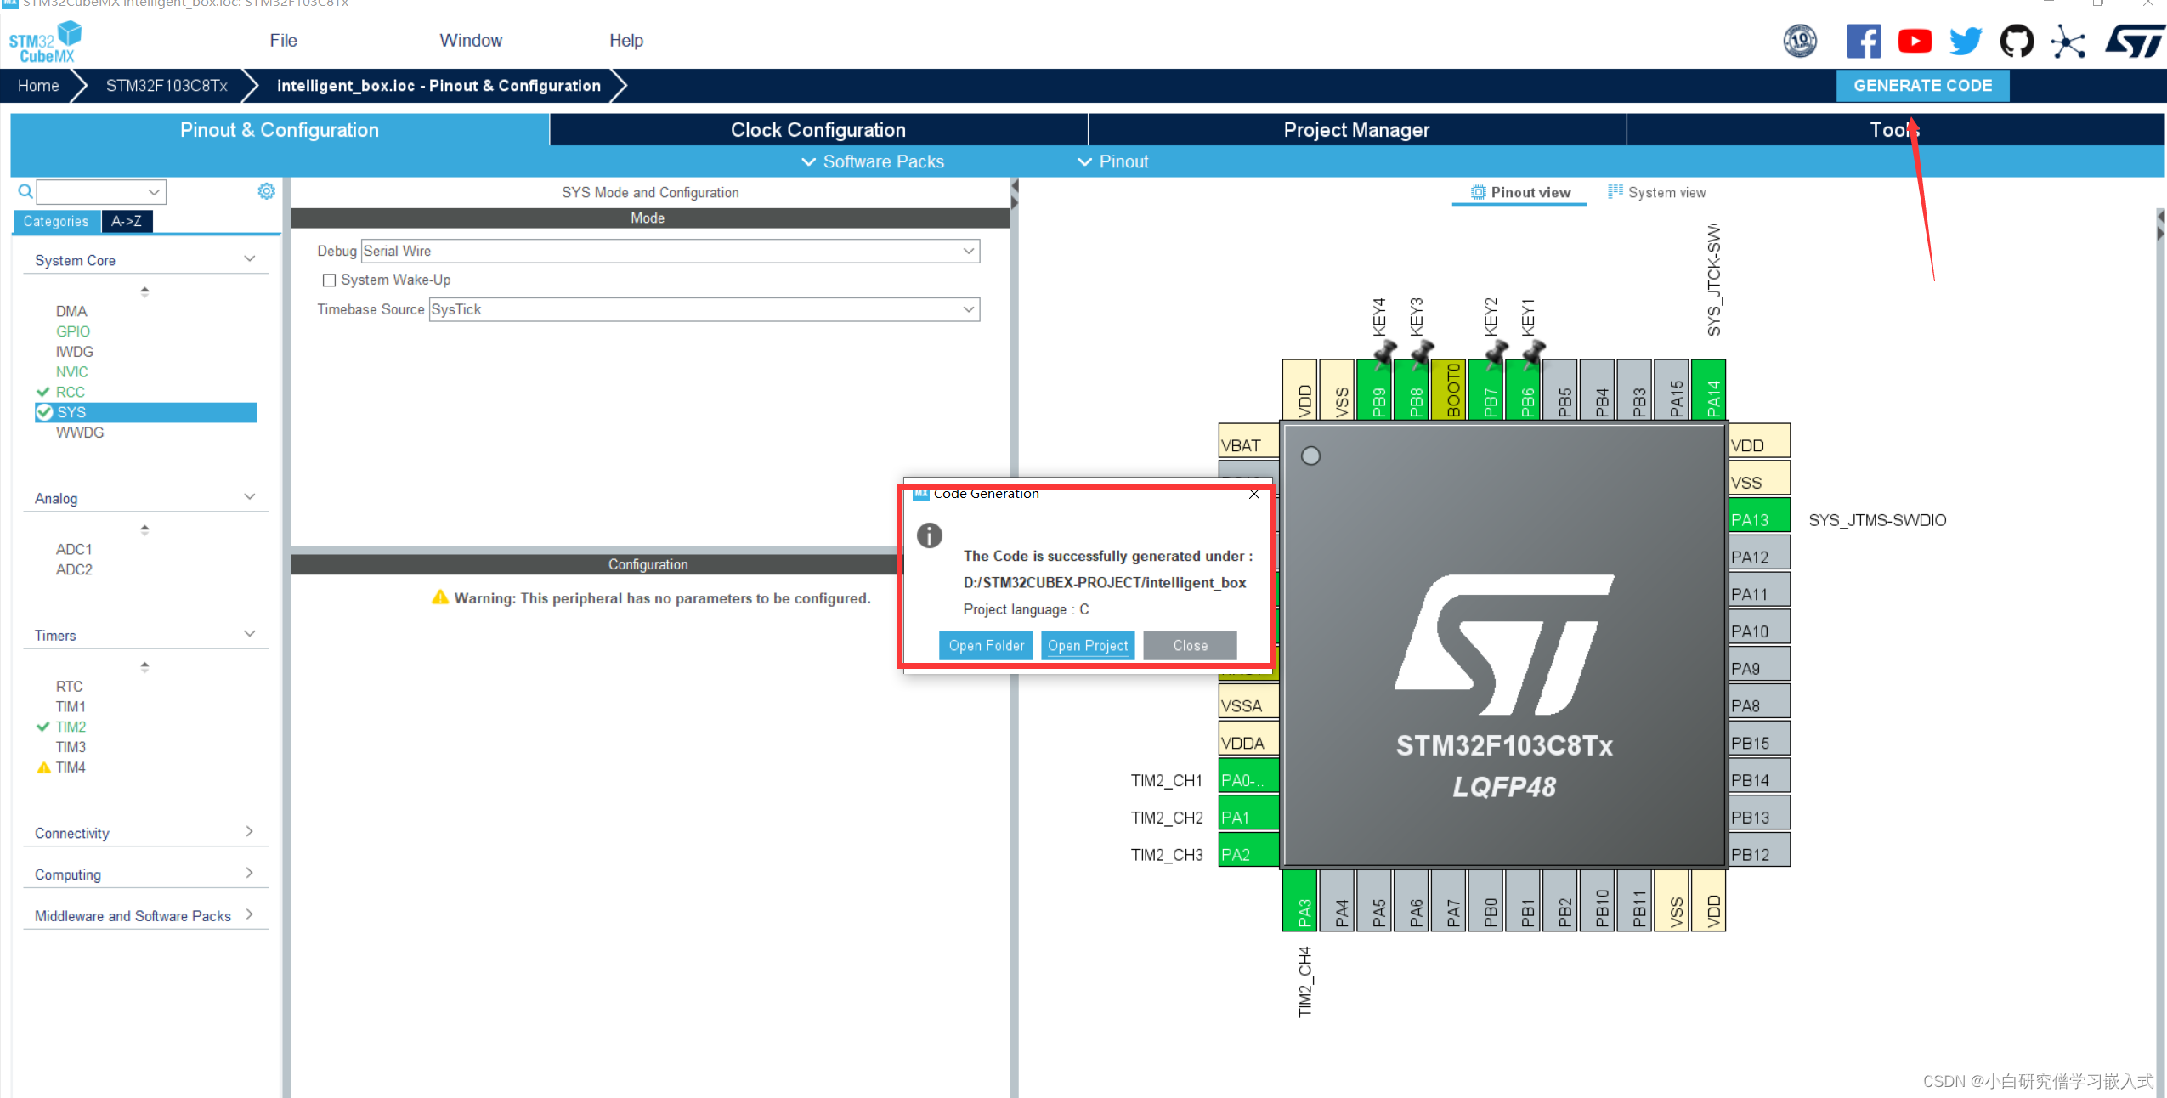Image resolution: width=2167 pixels, height=1098 pixels.
Task: Switch to System view
Action: (1656, 193)
